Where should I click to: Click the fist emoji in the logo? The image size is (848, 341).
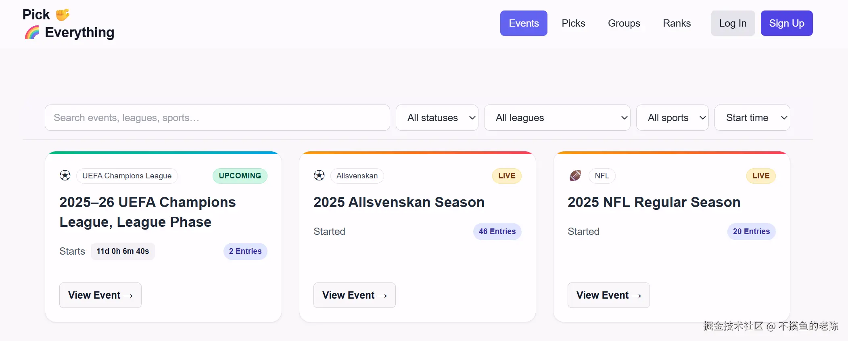63,15
